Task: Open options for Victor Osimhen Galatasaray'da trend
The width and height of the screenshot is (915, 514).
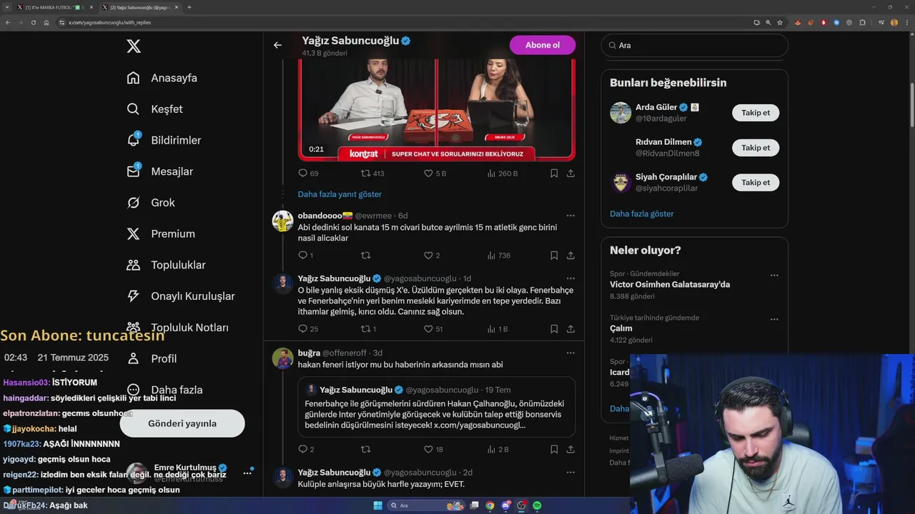Action: [774, 276]
